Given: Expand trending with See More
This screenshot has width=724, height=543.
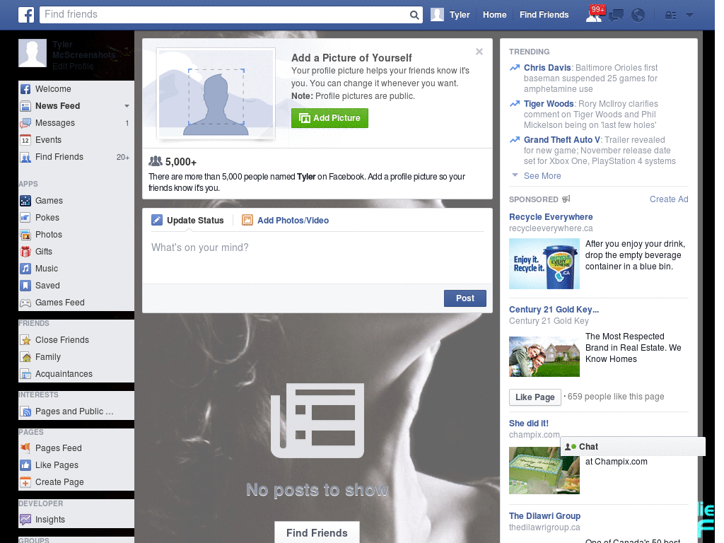Looking at the screenshot, I should pyautogui.click(x=542, y=176).
